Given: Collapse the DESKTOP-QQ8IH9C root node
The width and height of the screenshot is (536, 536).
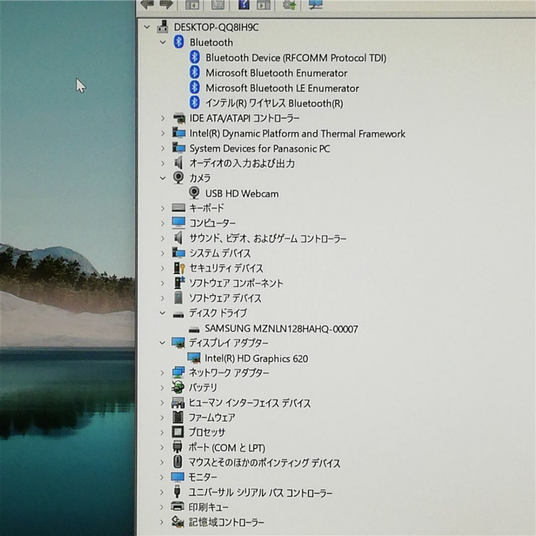Looking at the screenshot, I should [x=147, y=27].
